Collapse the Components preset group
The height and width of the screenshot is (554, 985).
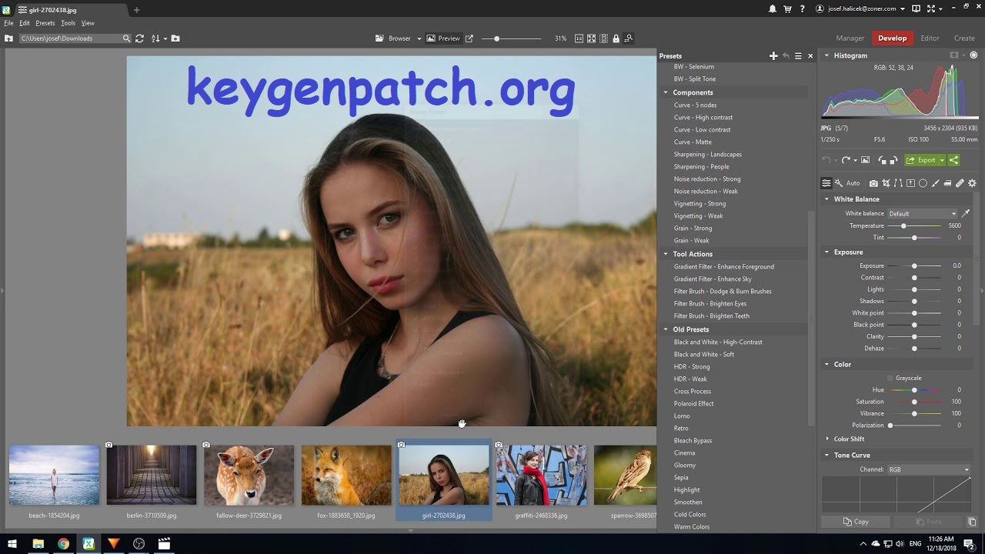point(666,92)
